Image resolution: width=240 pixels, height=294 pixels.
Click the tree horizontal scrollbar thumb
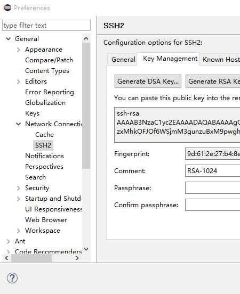[x=31, y=258]
